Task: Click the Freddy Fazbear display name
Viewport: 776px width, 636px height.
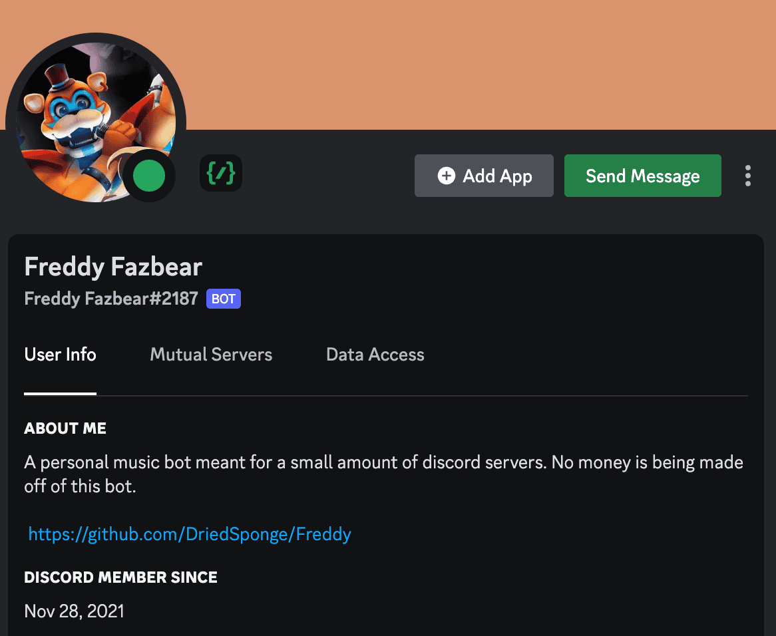Action: coord(113,267)
